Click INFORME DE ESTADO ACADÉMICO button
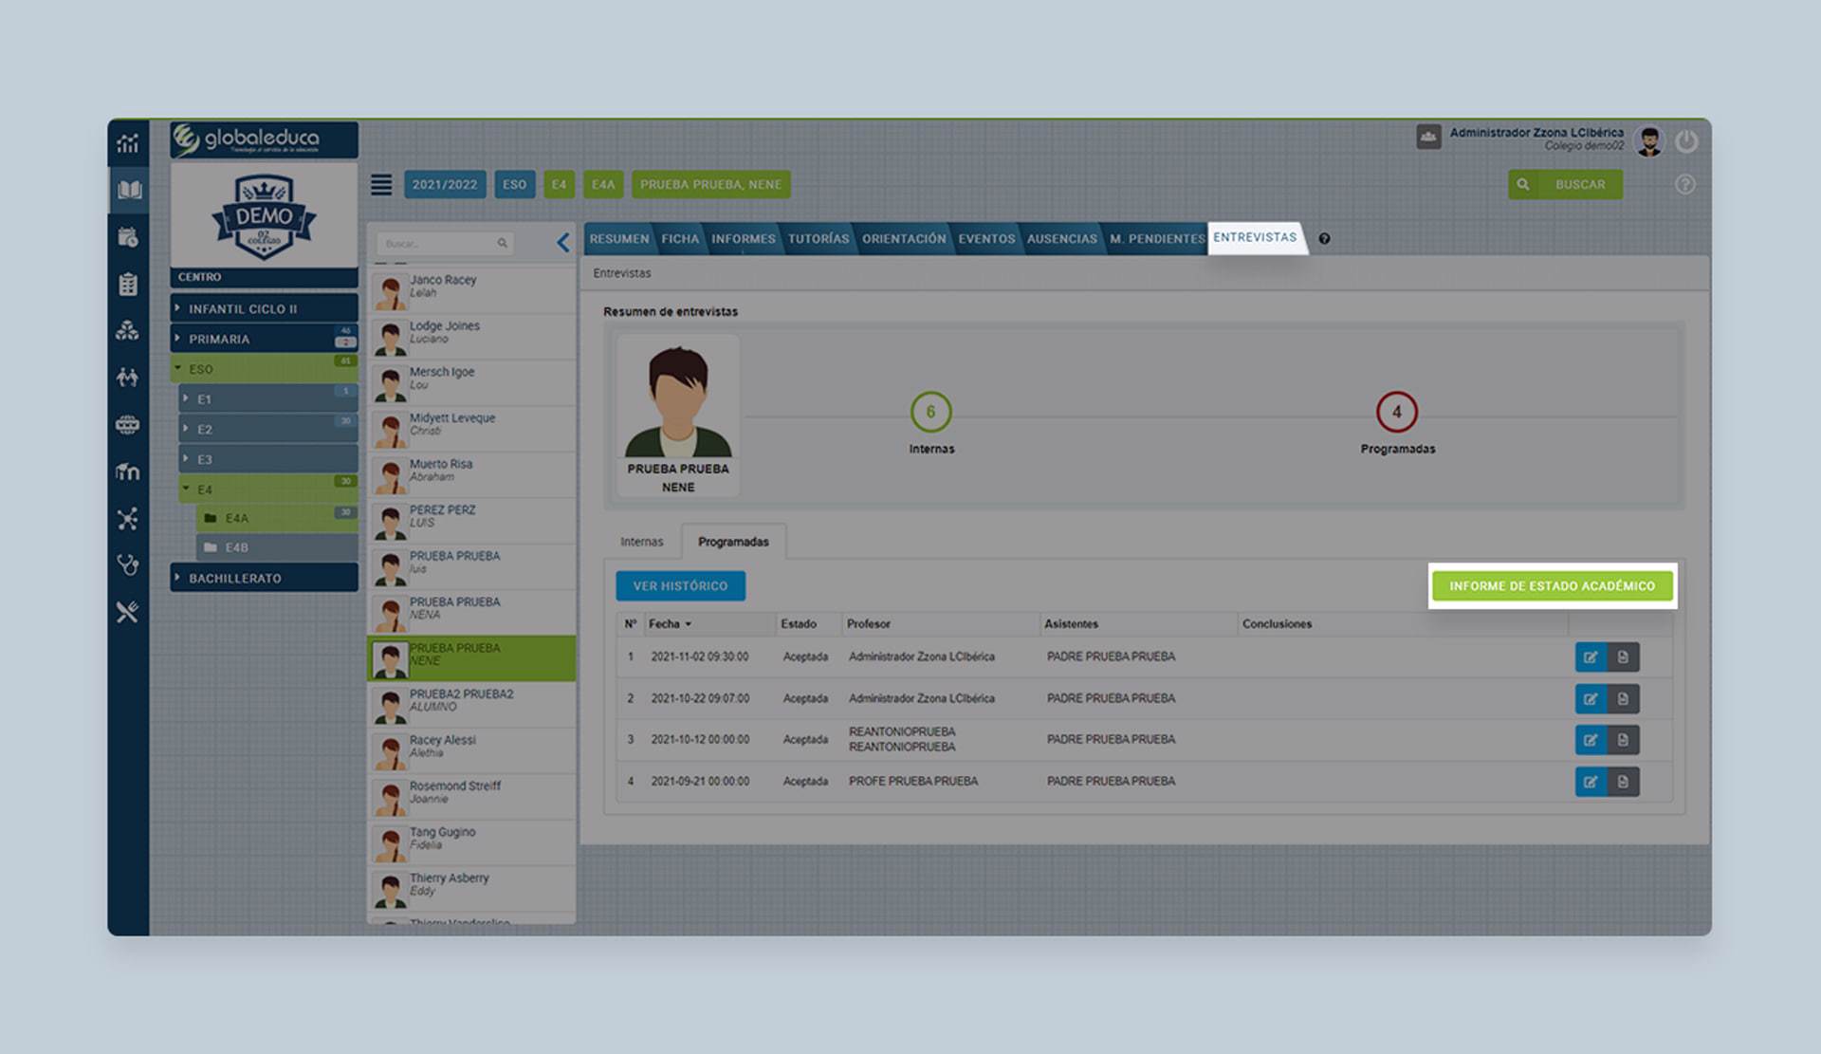 coord(1552,586)
